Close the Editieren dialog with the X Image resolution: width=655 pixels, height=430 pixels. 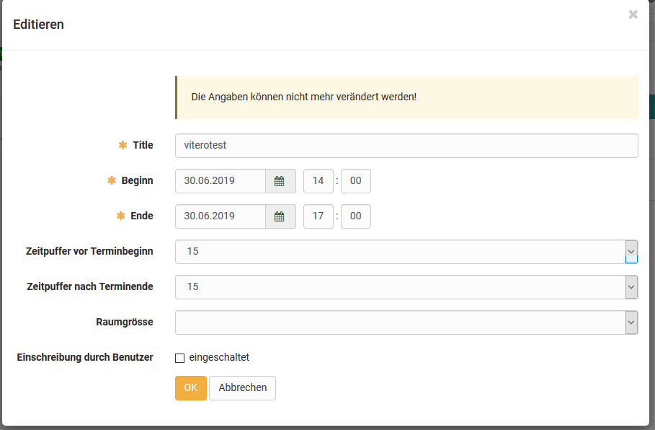[633, 14]
